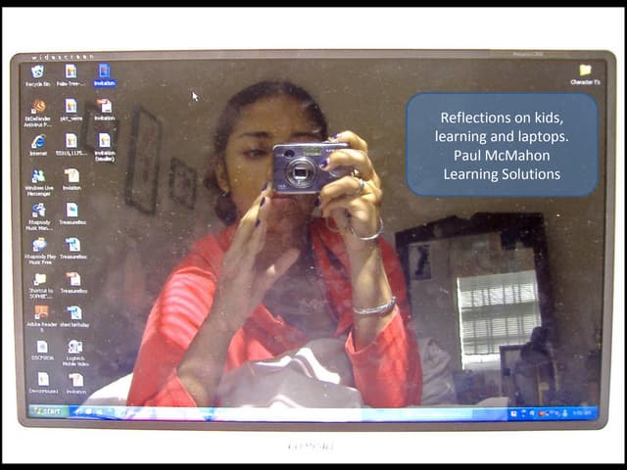Launch Rhapsody Music Manager shortcut
The height and width of the screenshot is (470, 627).
(x=38, y=211)
